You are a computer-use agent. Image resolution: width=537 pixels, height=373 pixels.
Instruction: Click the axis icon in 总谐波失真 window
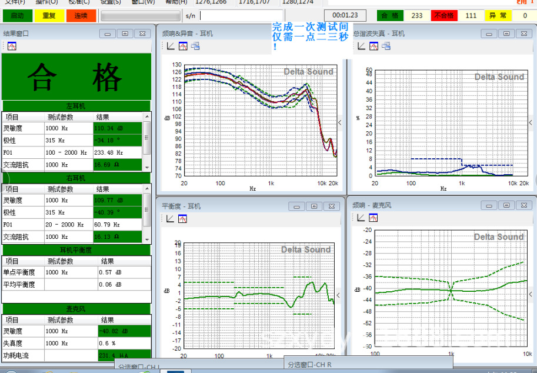point(361,46)
